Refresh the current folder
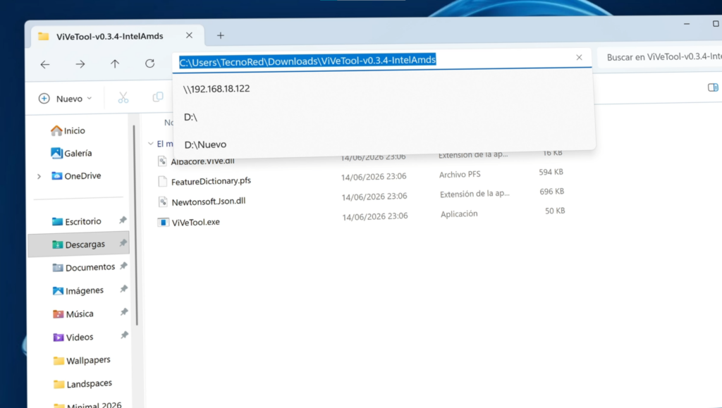722x408 pixels. (x=149, y=63)
